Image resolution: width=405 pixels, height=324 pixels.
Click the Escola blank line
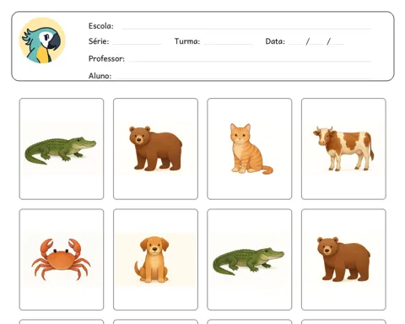click(x=246, y=29)
